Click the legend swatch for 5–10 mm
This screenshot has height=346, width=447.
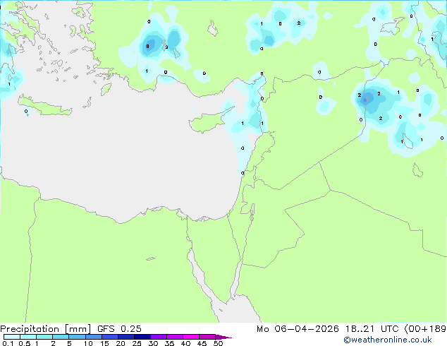tap(77, 337)
